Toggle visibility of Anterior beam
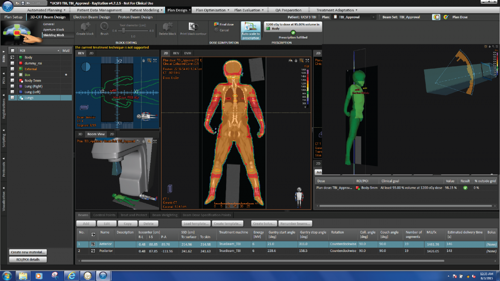Viewport: 500px width, 281px height. click(93, 244)
